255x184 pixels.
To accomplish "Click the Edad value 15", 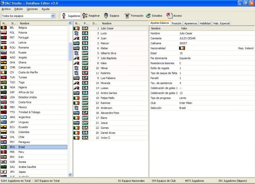I will tap(181, 53).
